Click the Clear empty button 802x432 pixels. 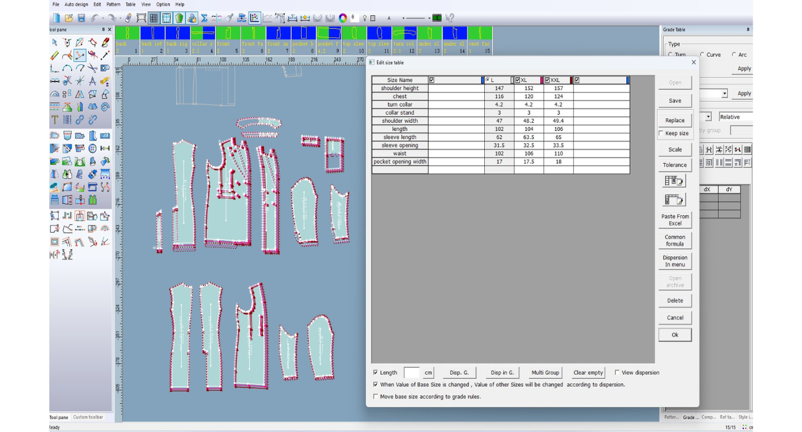tap(588, 373)
